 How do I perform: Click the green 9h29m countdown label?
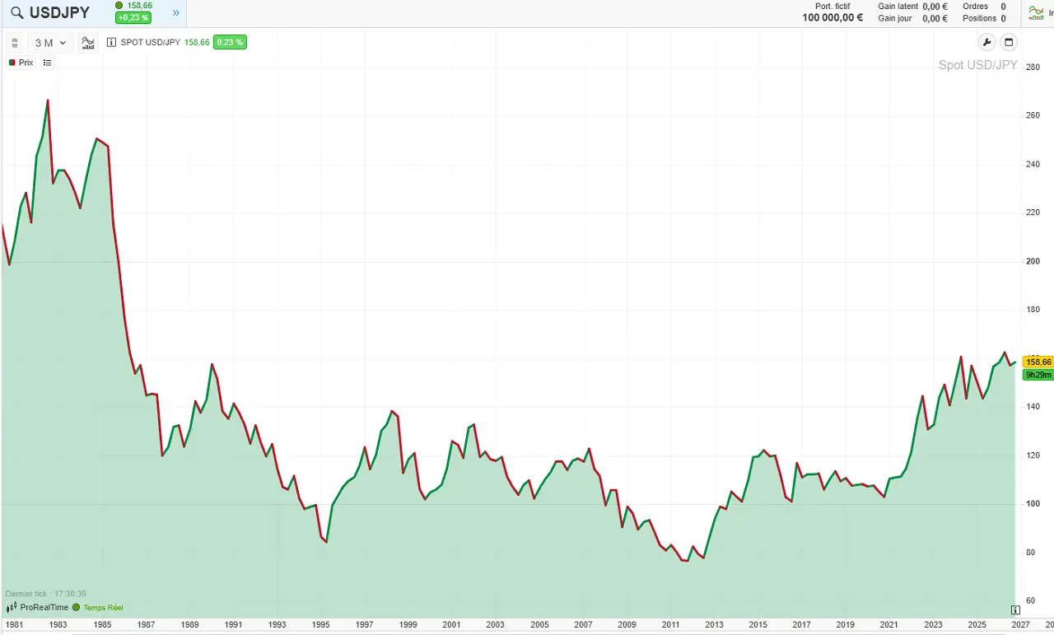click(1038, 375)
